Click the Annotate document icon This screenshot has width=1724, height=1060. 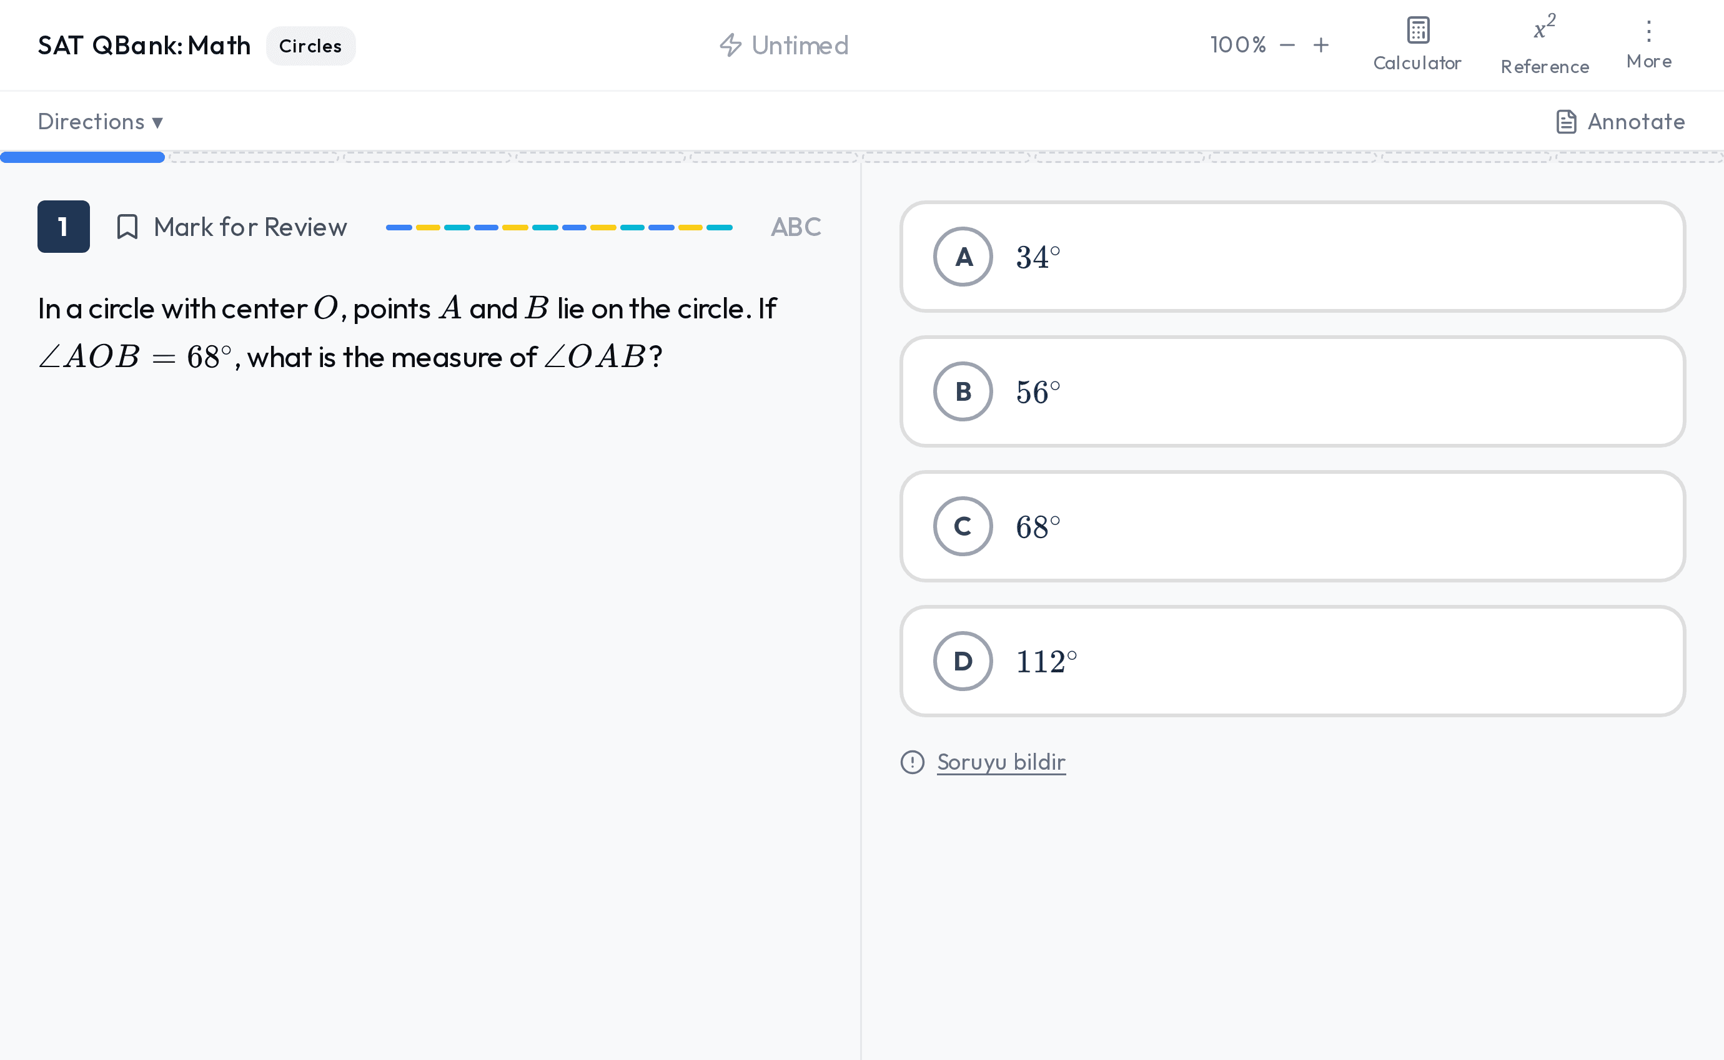[1566, 122]
